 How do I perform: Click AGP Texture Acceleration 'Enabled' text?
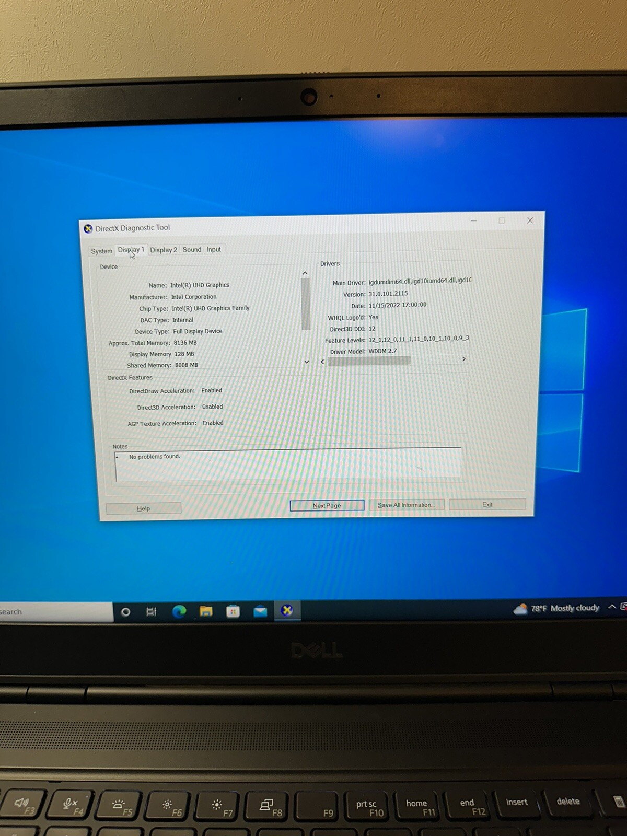click(213, 423)
